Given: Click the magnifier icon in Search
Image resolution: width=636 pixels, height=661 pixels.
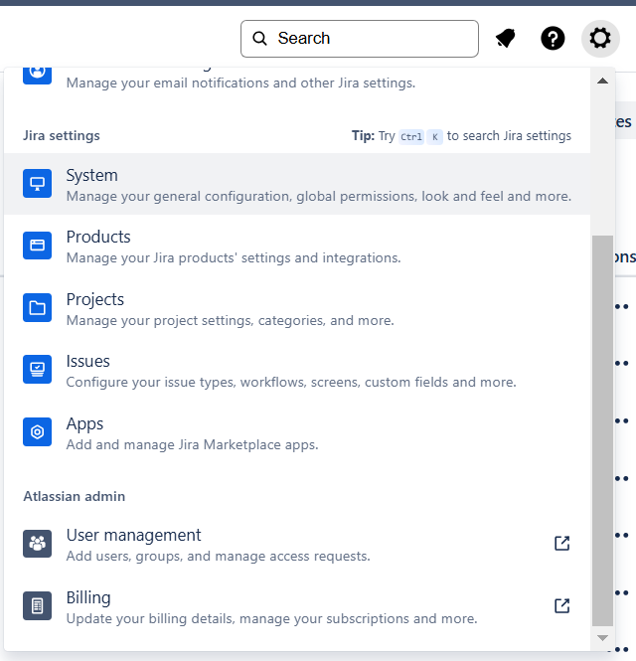Looking at the screenshot, I should coord(259,39).
